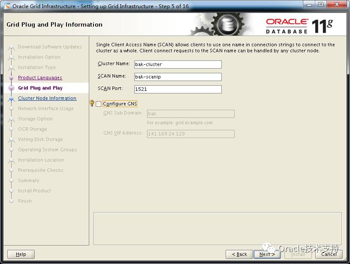Click the Network Interface Usage step
Screen dimensions: 350x264
(x=46, y=108)
